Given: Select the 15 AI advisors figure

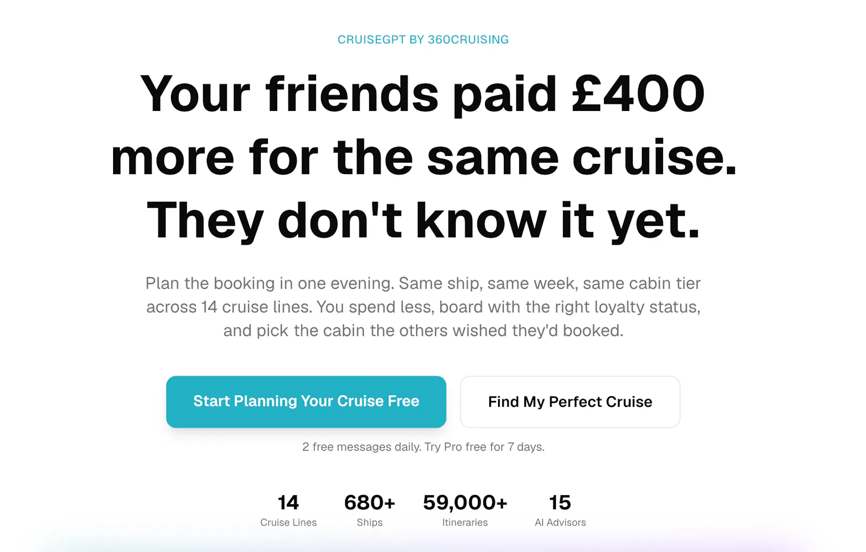Looking at the screenshot, I should point(560,503).
